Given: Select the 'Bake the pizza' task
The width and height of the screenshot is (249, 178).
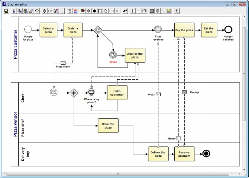Looking at the screenshot, I should click(108, 126).
